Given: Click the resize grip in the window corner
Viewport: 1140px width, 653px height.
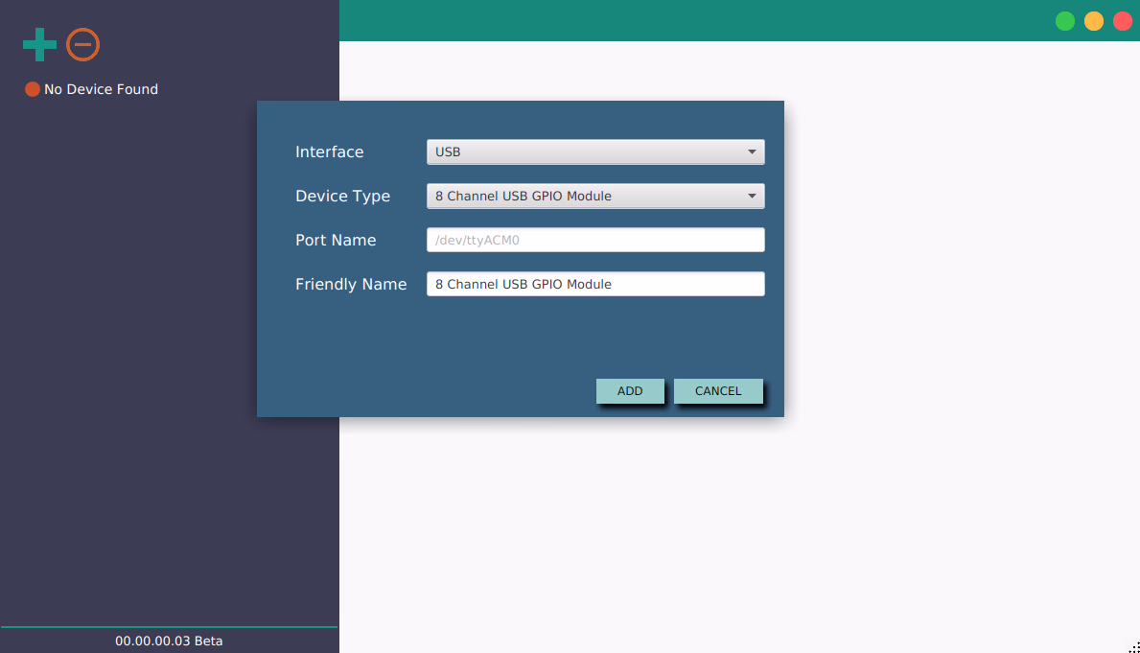Looking at the screenshot, I should tap(1133, 646).
